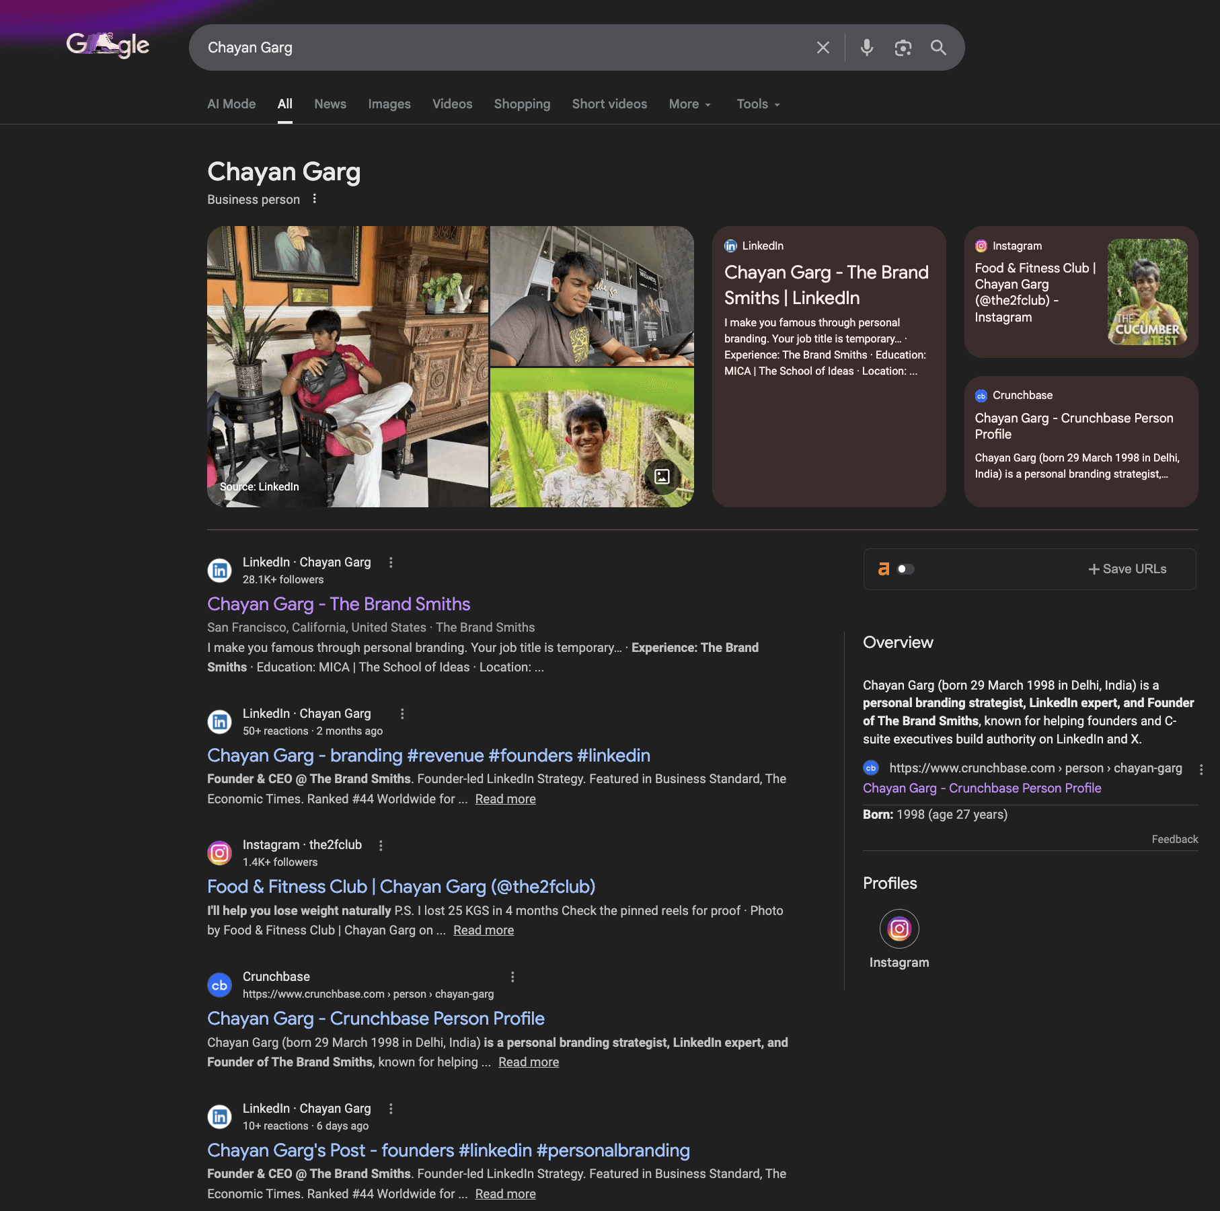This screenshot has height=1211, width=1220.
Task: Open 'Chayan Garg's Post - founders' result link
Action: [449, 1150]
